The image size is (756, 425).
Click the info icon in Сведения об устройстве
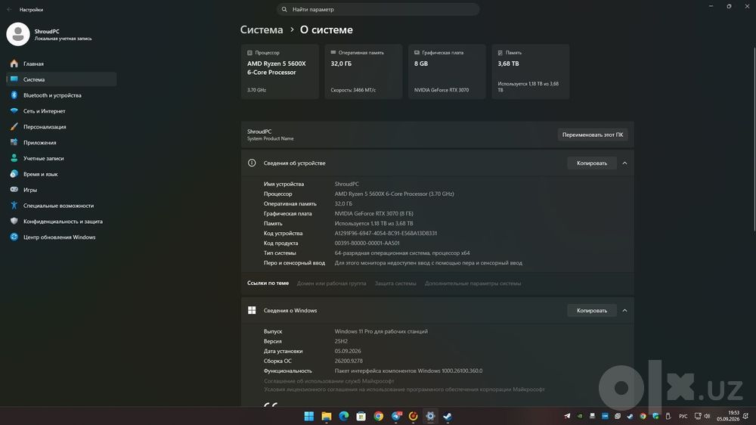252,163
